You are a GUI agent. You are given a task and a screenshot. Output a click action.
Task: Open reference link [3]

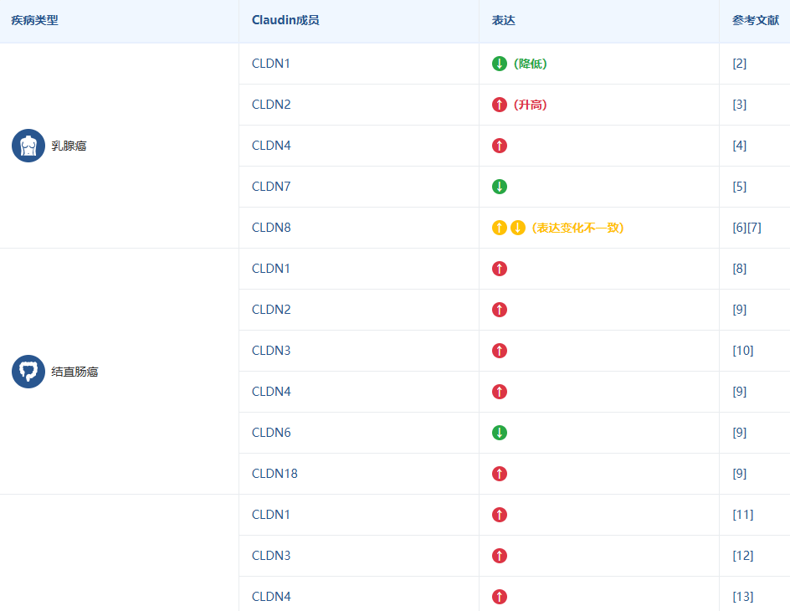pos(739,105)
